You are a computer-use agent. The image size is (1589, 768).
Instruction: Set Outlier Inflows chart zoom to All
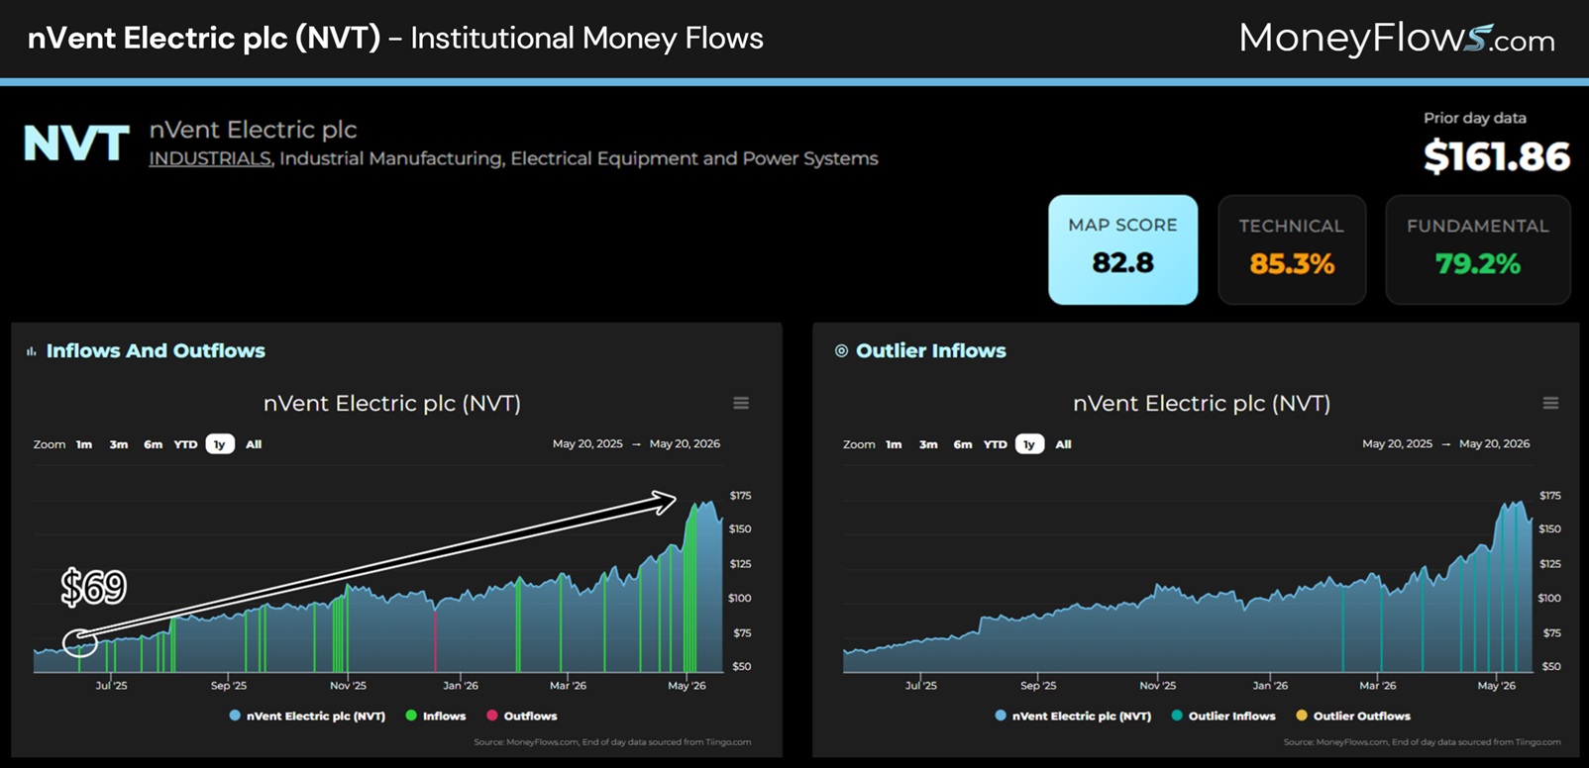[x=1063, y=444]
